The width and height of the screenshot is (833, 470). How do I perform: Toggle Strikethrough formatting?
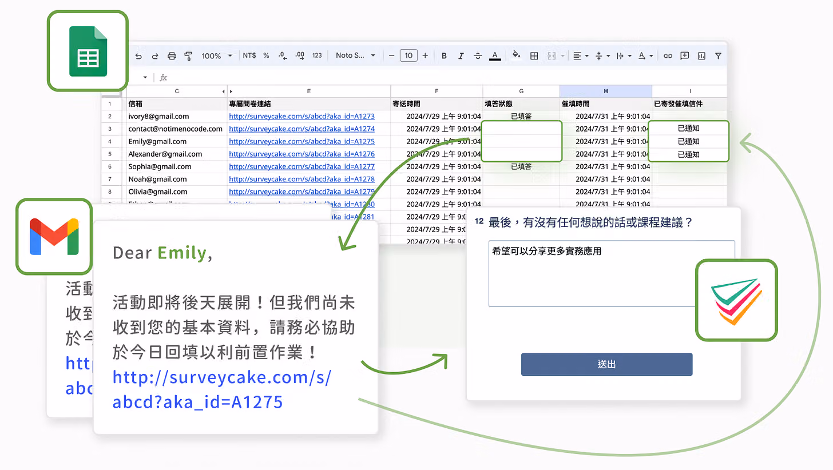click(478, 56)
